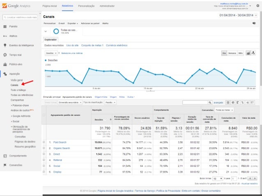262x196 pixels.
Task: Click the Eventos do Intelligence lightbulb icon
Action: pyautogui.click(x=5, y=45)
